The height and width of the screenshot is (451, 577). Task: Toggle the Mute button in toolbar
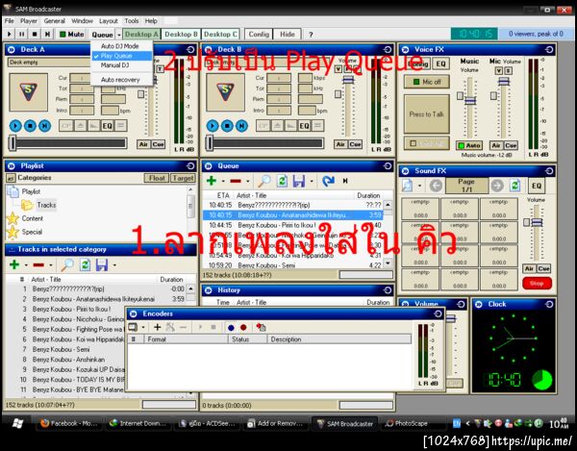click(72, 35)
